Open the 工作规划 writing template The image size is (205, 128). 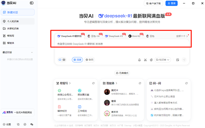(x=85, y=111)
